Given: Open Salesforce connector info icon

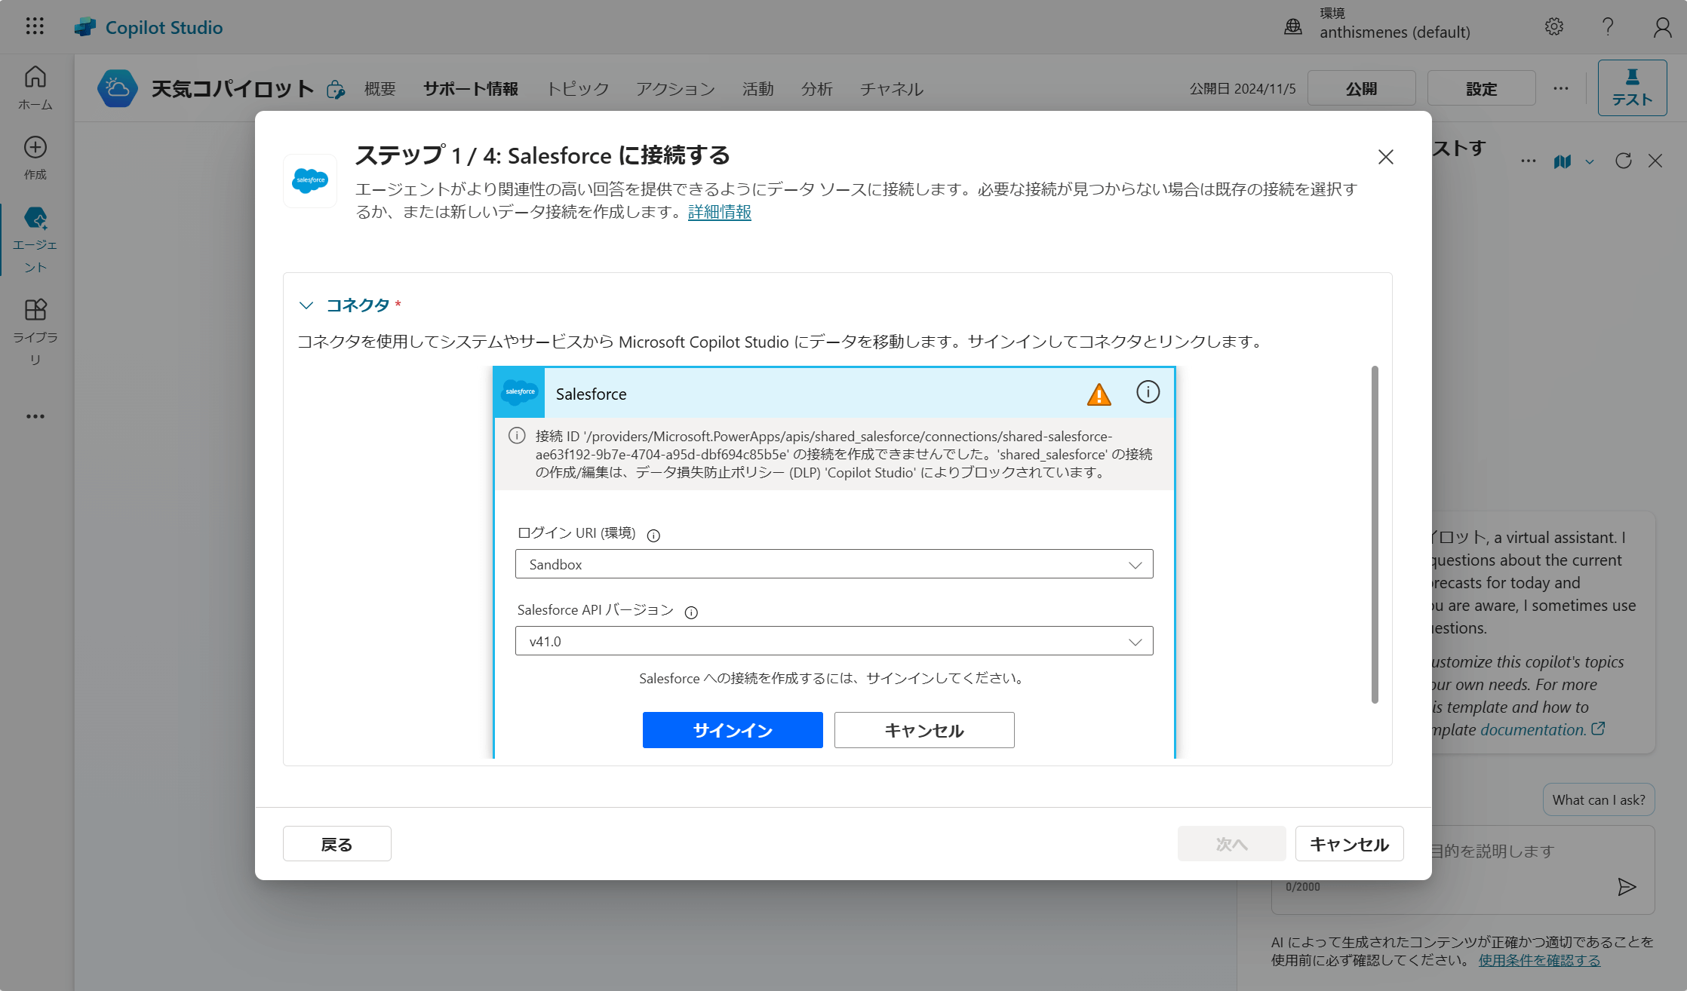Looking at the screenshot, I should (1148, 392).
